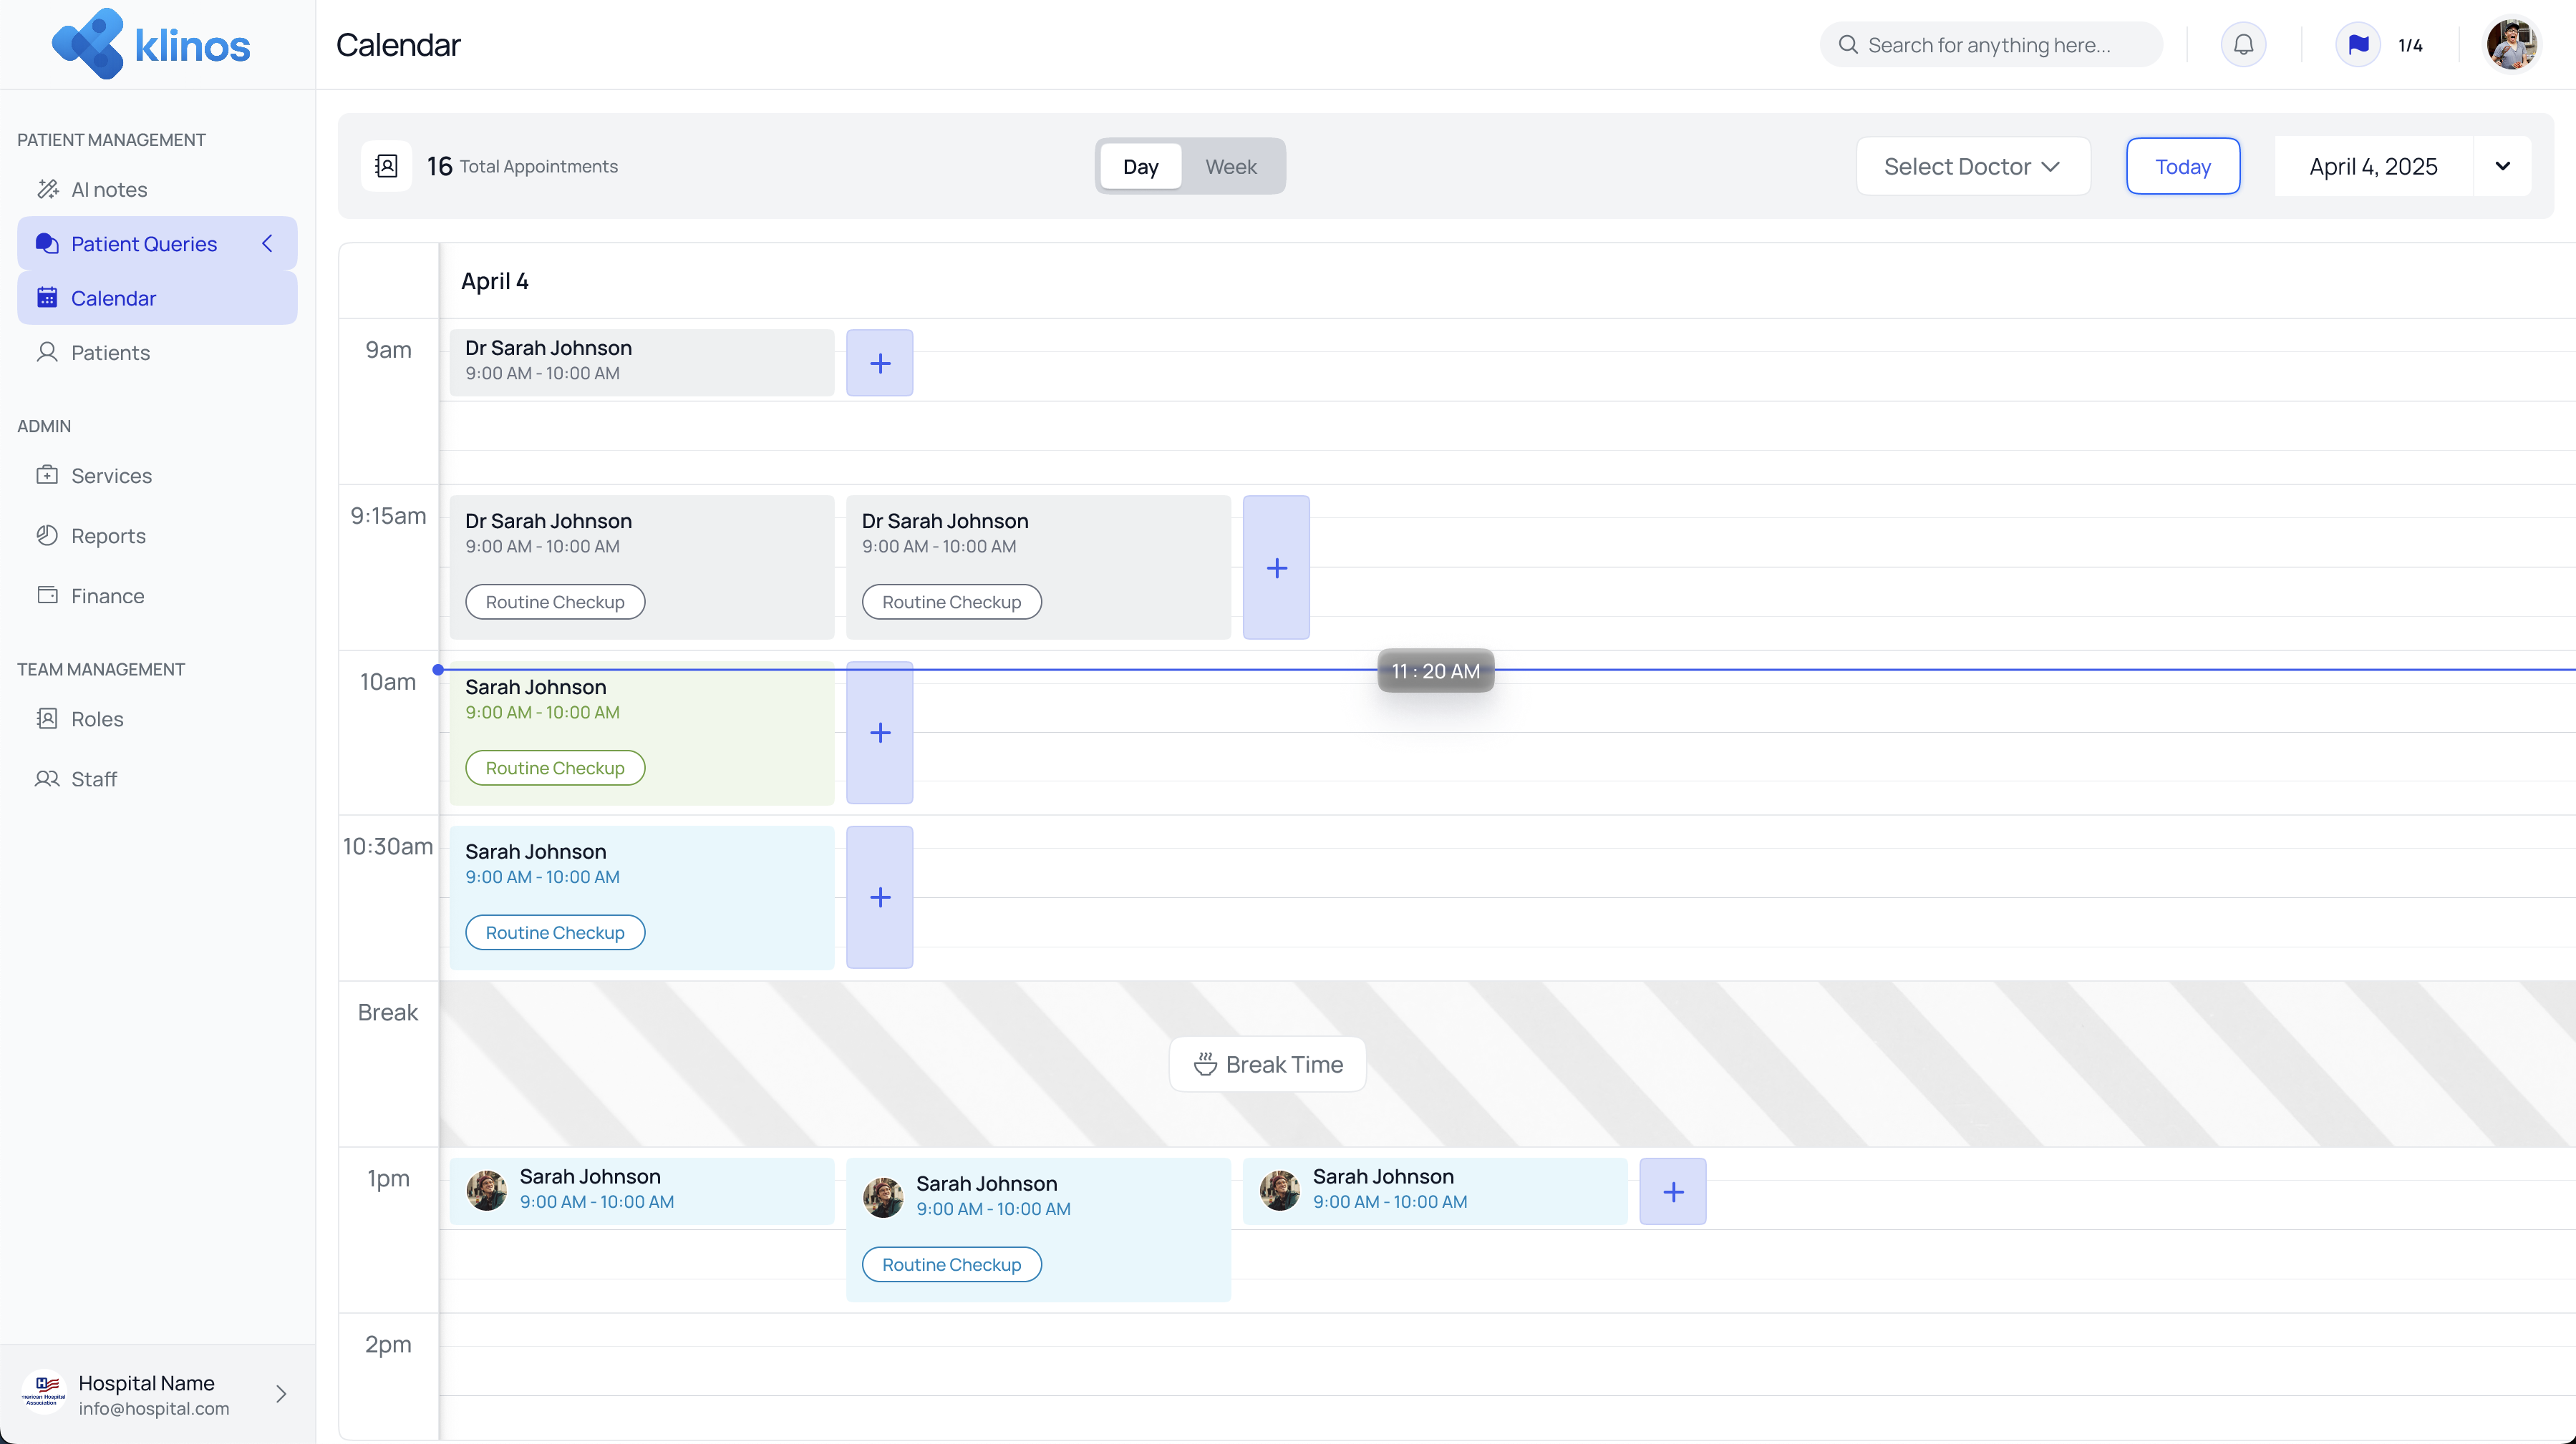Expand the Hospital Name account options
Image resolution: width=2576 pixels, height=1444 pixels.
click(x=281, y=1394)
